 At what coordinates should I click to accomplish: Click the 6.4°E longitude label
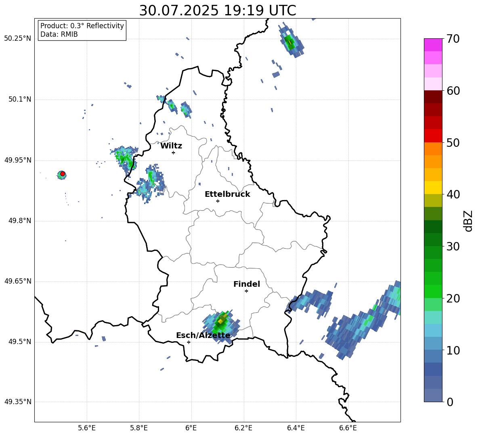coord(296,428)
